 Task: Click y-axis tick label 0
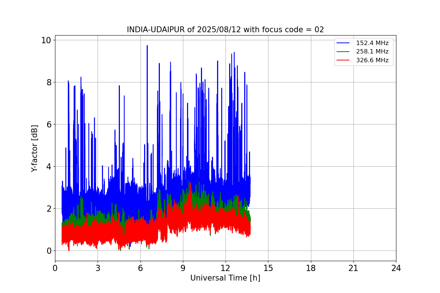[x=49, y=251]
